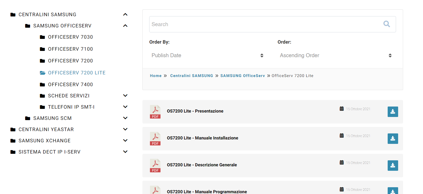Download OS7200 Lite - Manuale Programmazione file

[x=393, y=191]
